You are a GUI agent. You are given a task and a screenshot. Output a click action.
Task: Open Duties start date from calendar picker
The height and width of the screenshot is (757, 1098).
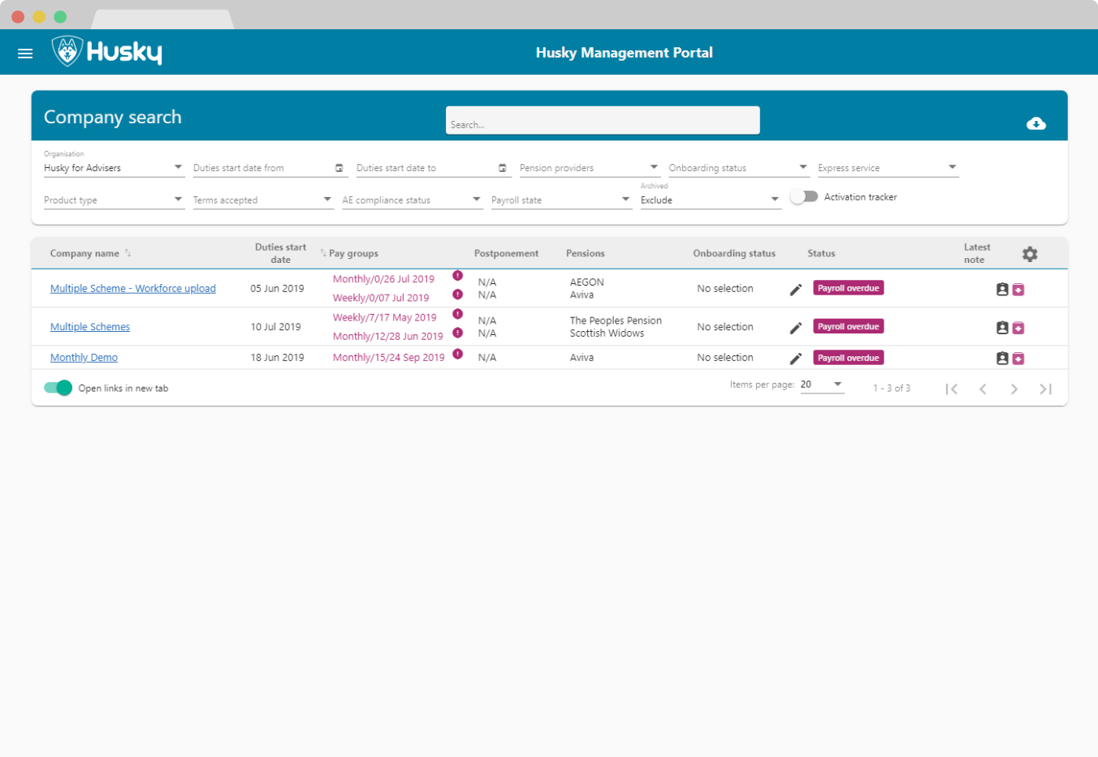coord(339,168)
